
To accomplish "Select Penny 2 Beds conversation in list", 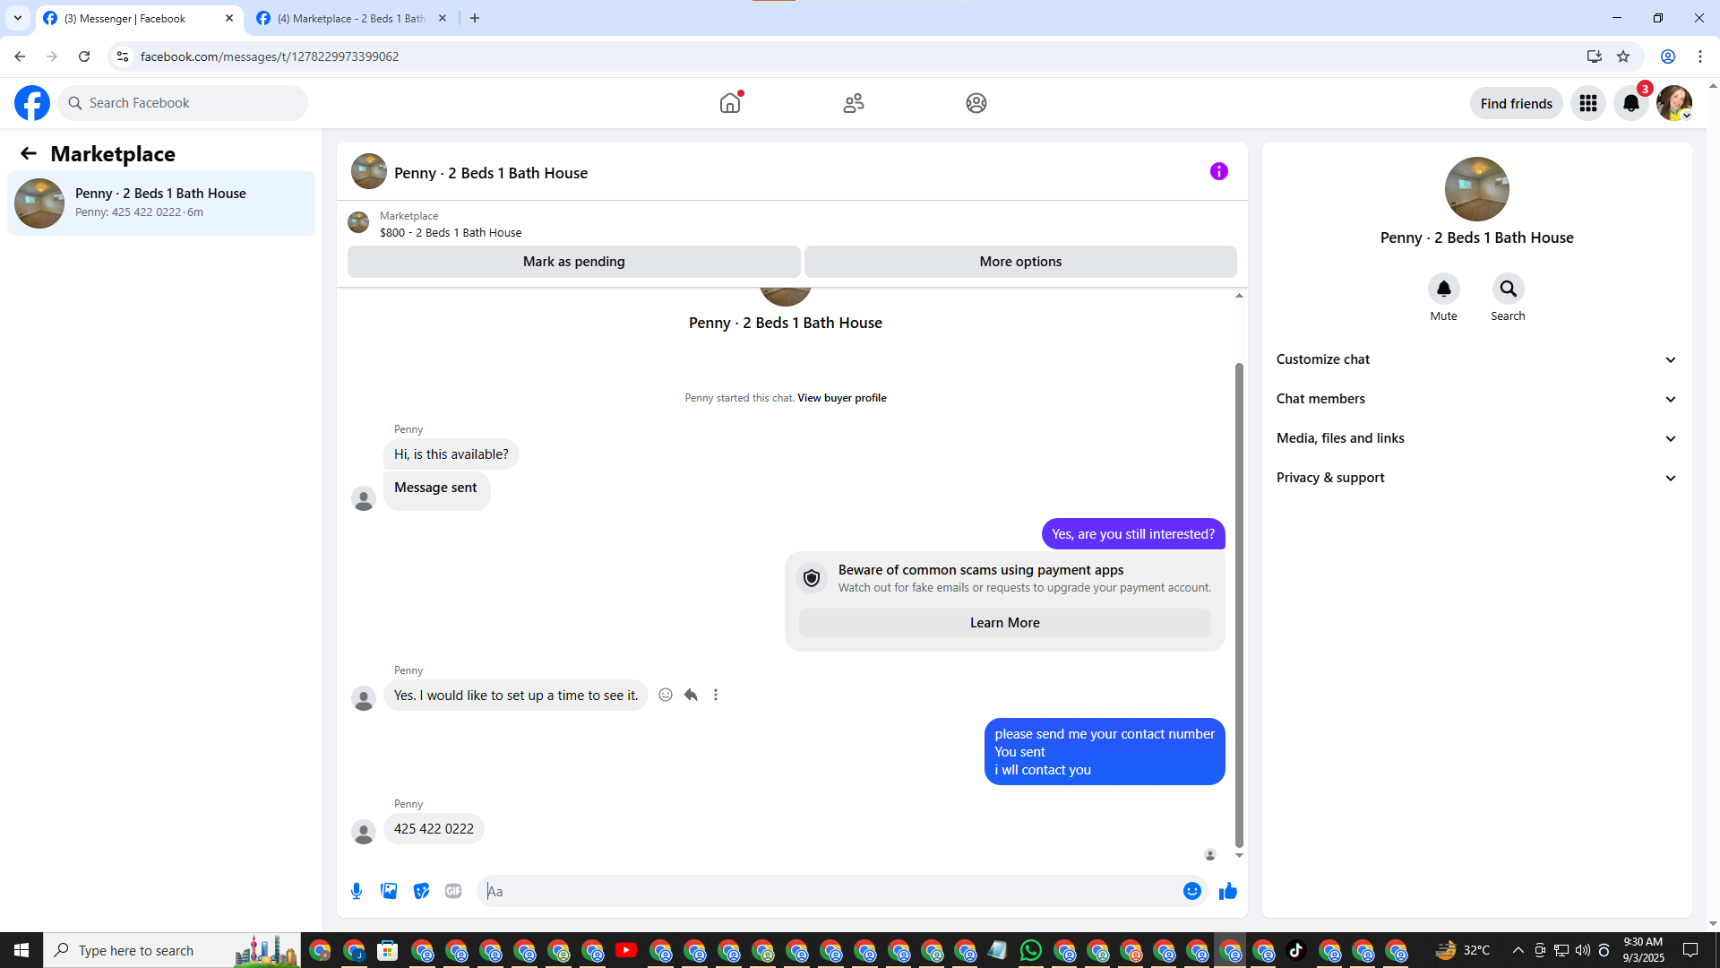I will tap(161, 203).
